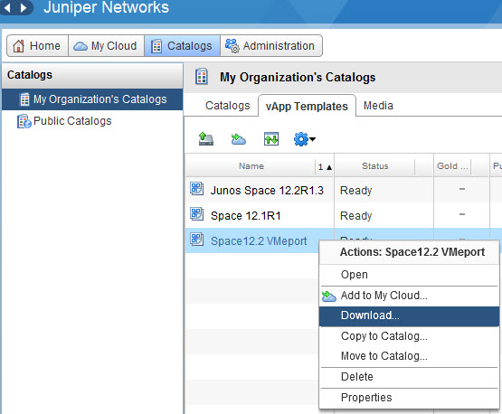Click the upload vApp template icon
This screenshot has width=502, height=414.
pos(205,139)
